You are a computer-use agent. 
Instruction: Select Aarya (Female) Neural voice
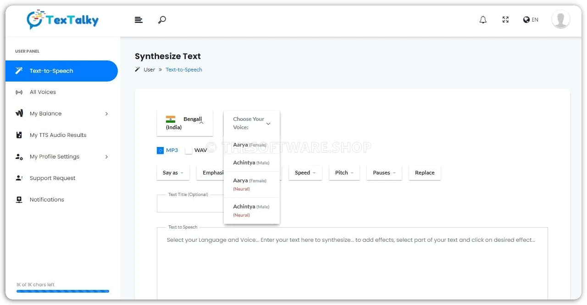252,185
